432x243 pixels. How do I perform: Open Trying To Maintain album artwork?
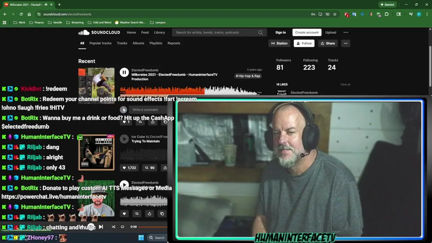click(x=96, y=152)
